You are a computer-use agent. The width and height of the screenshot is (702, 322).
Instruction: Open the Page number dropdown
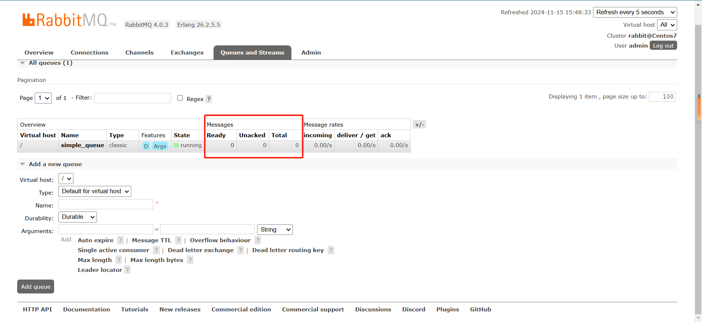(43, 98)
